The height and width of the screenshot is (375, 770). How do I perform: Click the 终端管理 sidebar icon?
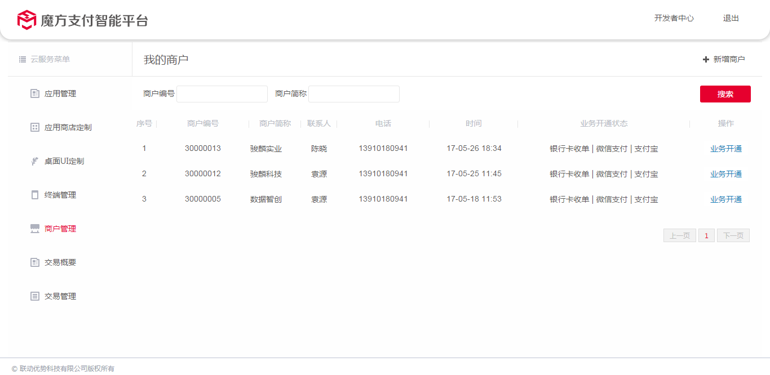pyautogui.click(x=35, y=195)
